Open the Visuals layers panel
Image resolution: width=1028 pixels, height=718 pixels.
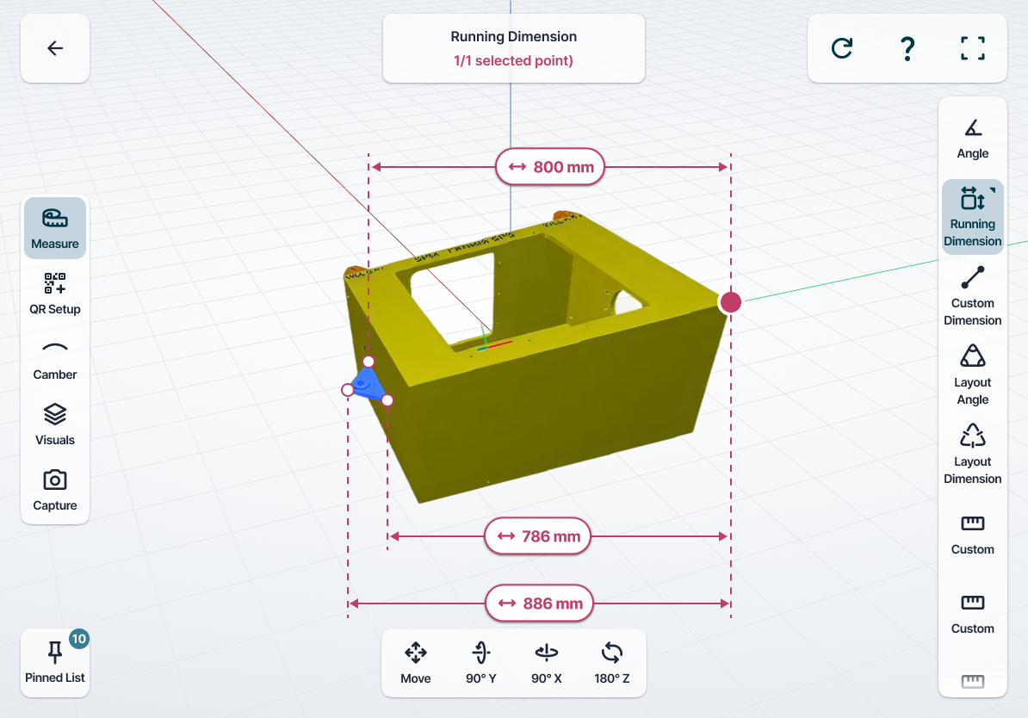[x=55, y=424]
